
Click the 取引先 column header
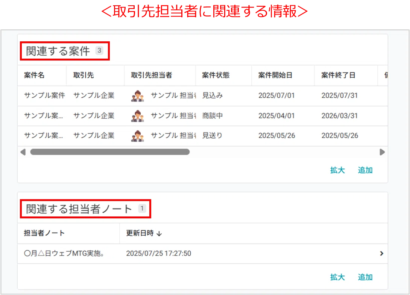pos(84,75)
